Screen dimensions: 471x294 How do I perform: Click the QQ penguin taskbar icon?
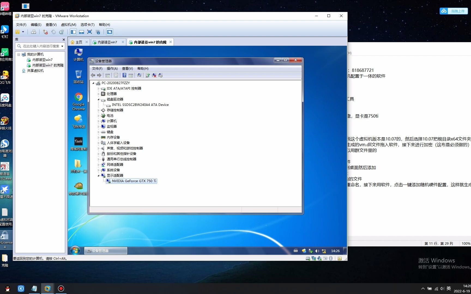[8, 289]
